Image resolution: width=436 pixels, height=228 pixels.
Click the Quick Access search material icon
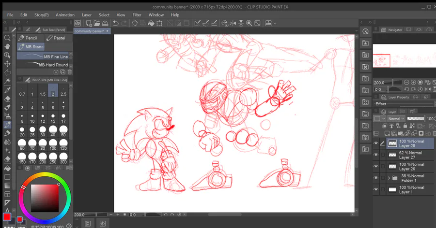[x=365, y=31]
